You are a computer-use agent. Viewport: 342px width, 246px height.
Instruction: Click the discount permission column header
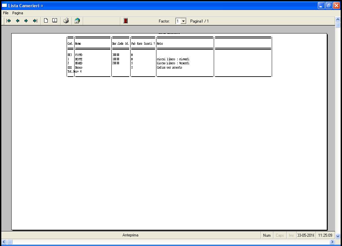pos(143,44)
